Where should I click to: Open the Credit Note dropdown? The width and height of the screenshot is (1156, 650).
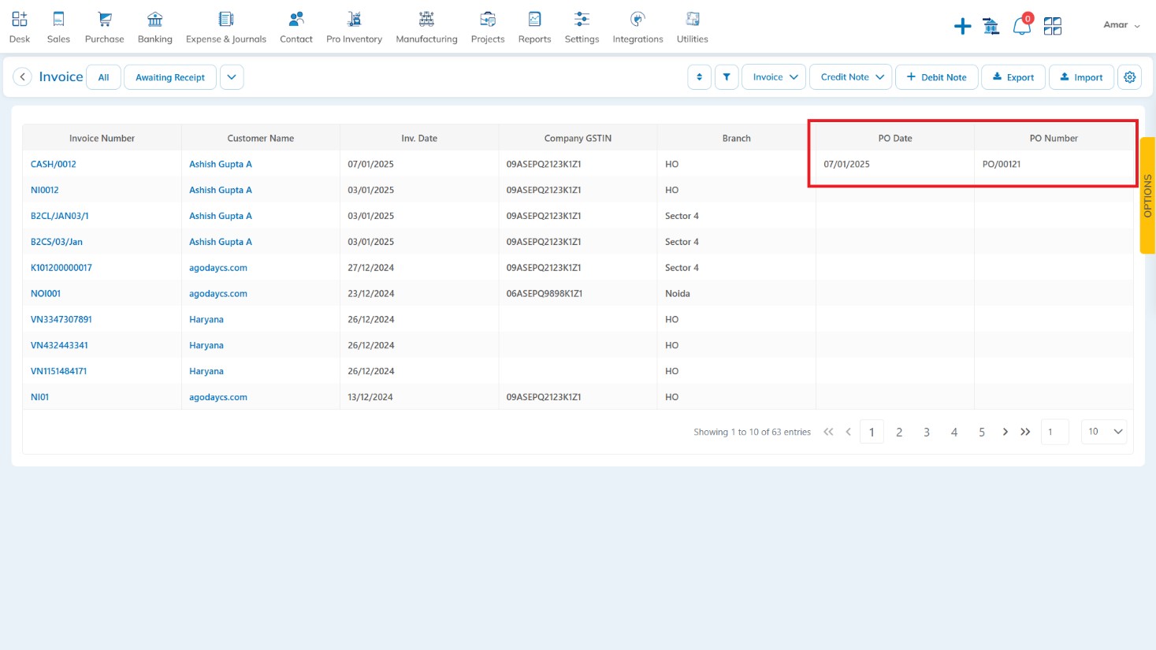click(851, 77)
